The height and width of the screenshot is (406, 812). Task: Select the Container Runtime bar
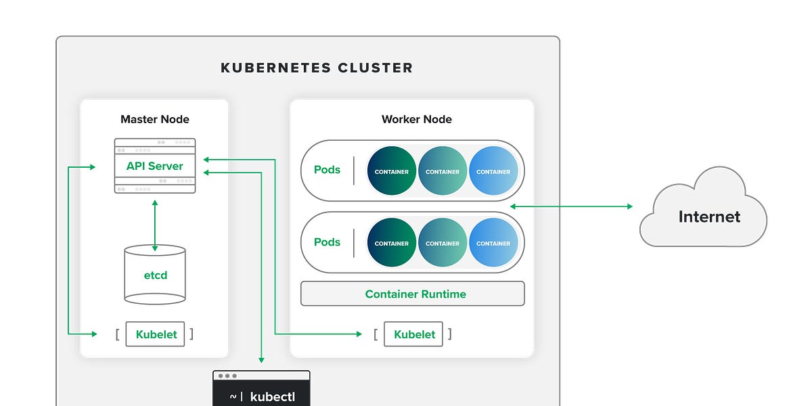tap(413, 294)
